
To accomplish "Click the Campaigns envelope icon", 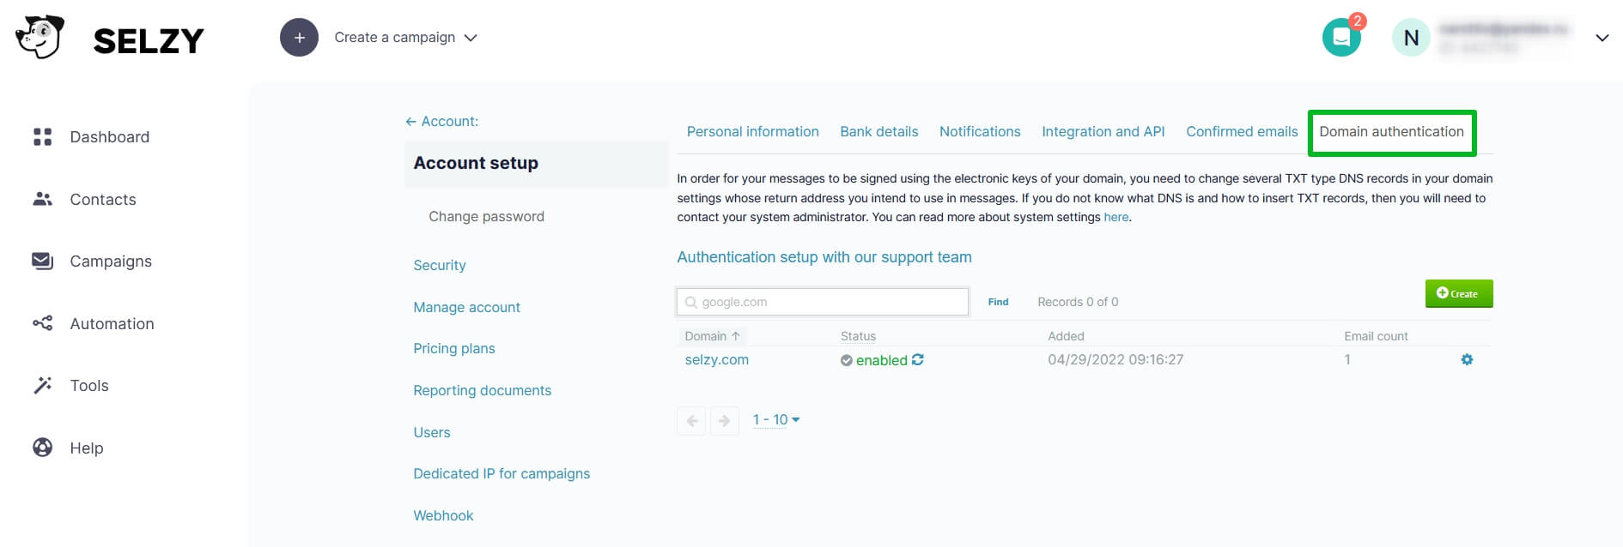I will click(x=42, y=261).
